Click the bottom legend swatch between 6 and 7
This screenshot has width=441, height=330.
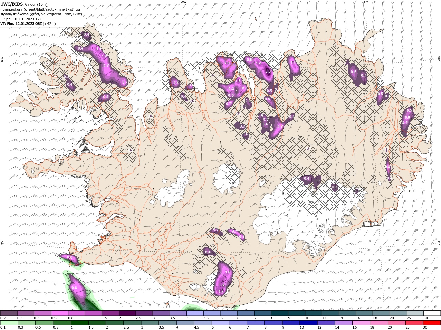[238, 323]
